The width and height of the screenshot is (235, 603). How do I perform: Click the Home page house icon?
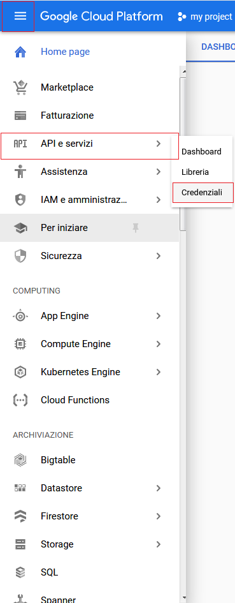point(20,52)
